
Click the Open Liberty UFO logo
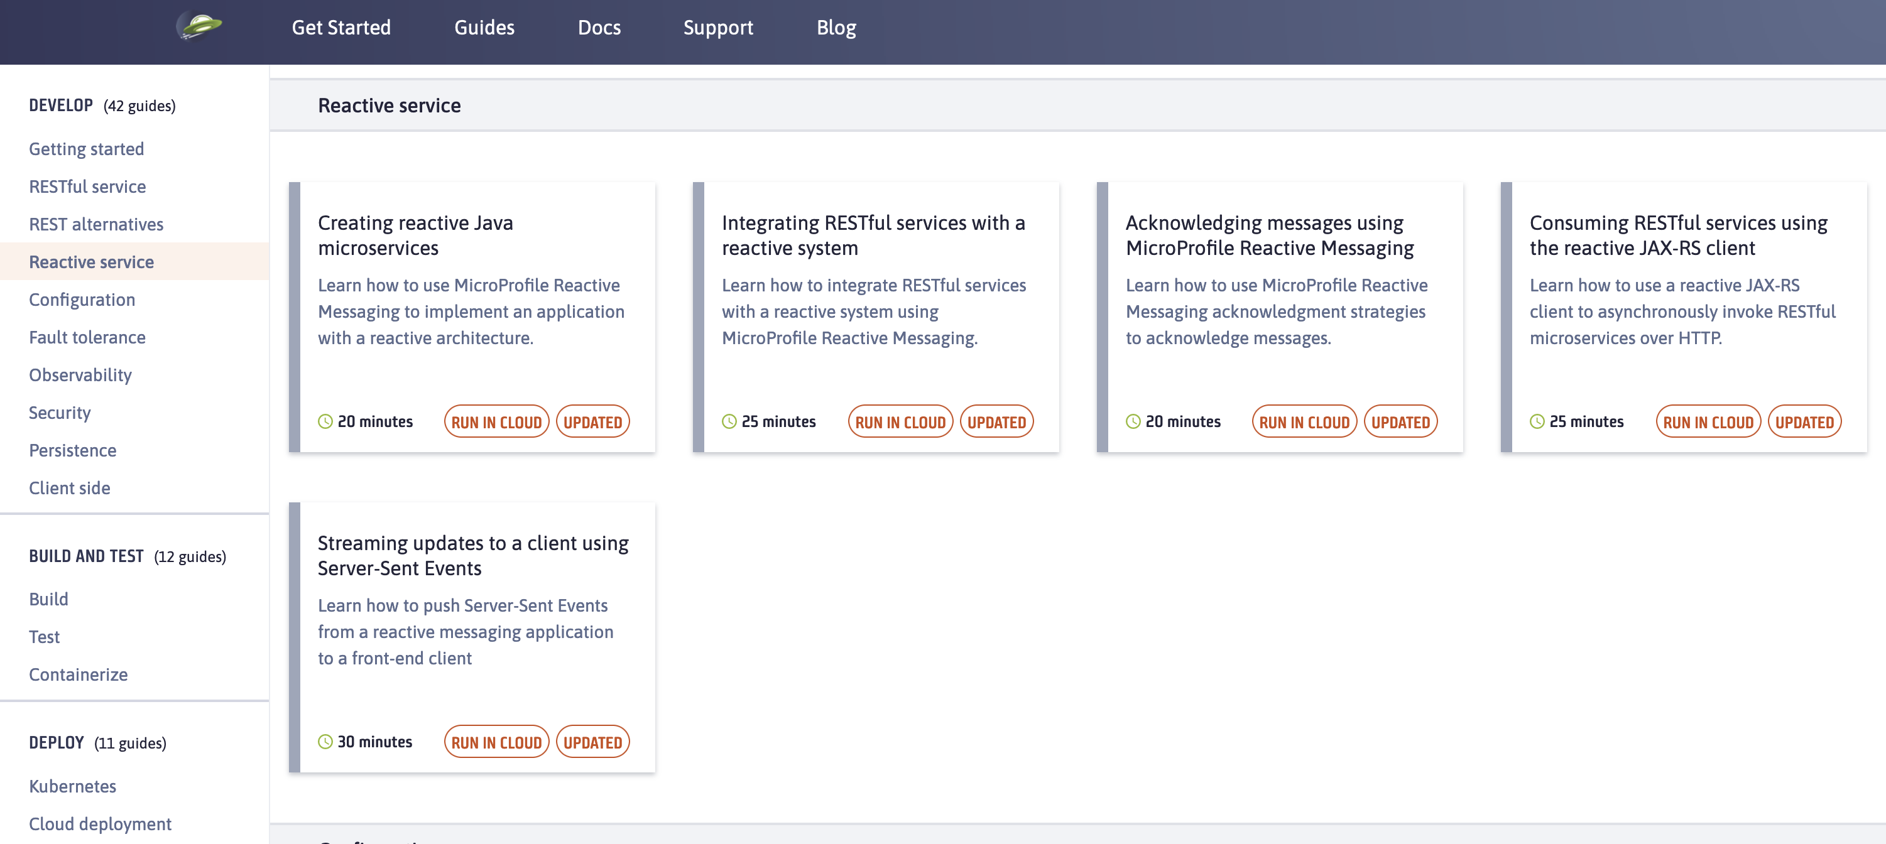(199, 26)
